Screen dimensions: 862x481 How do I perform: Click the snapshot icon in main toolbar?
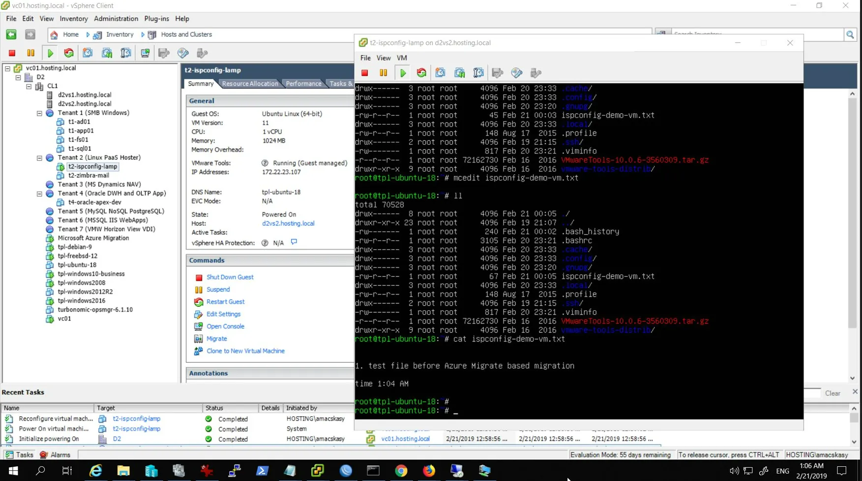[x=88, y=53]
